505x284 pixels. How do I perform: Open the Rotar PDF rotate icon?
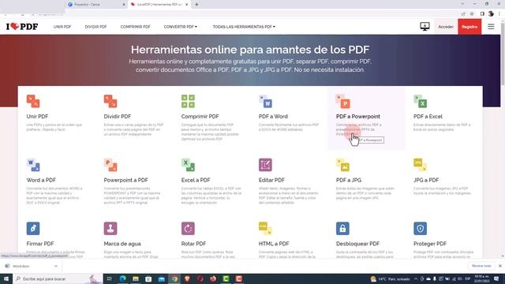coord(188,228)
